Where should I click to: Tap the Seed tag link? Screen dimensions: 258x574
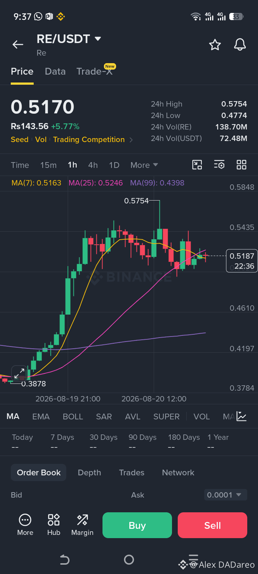tap(20, 140)
